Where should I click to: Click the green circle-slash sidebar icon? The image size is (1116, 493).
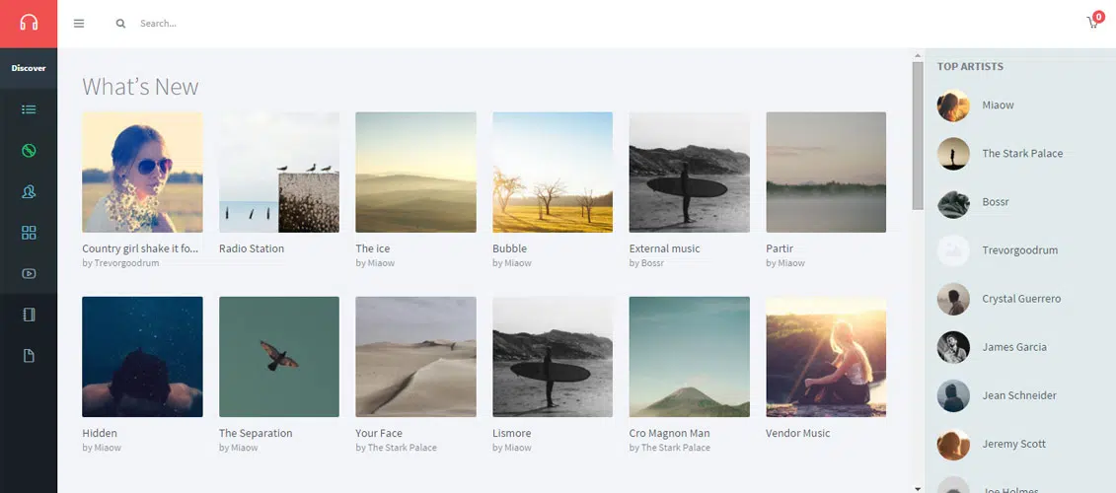click(x=29, y=151)
